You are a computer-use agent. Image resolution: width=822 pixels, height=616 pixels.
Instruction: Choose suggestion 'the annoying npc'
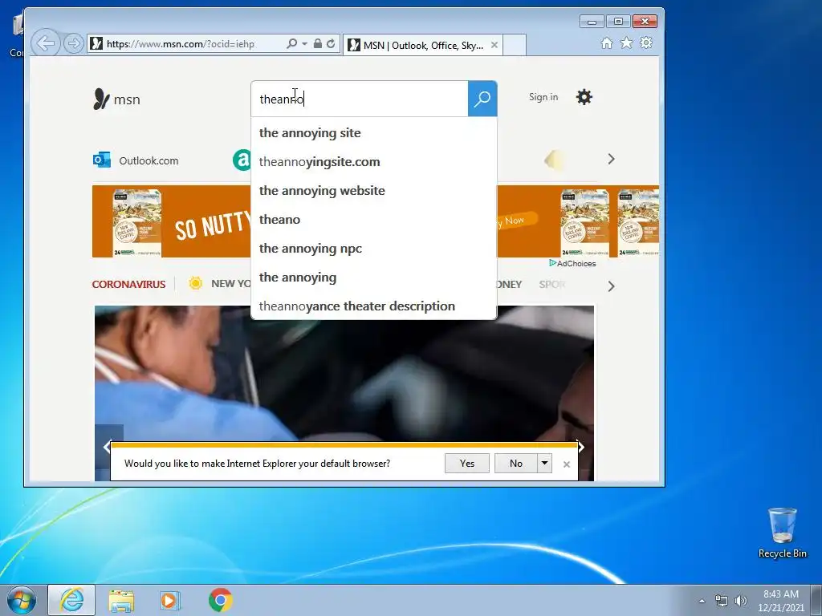coord(374,249)
